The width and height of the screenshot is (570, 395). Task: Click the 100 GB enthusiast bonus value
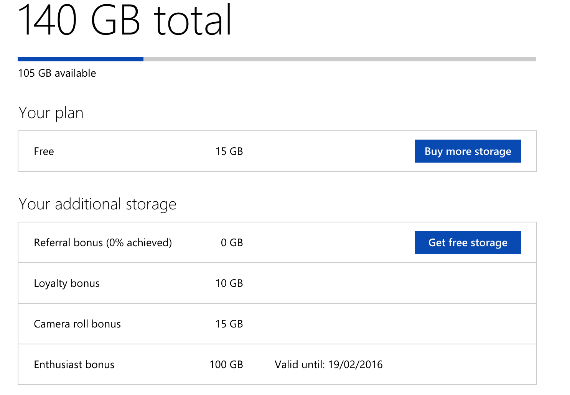(226, 364)
